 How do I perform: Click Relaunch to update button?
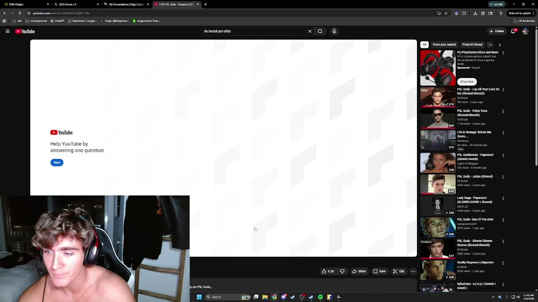(x=520, y=13)
